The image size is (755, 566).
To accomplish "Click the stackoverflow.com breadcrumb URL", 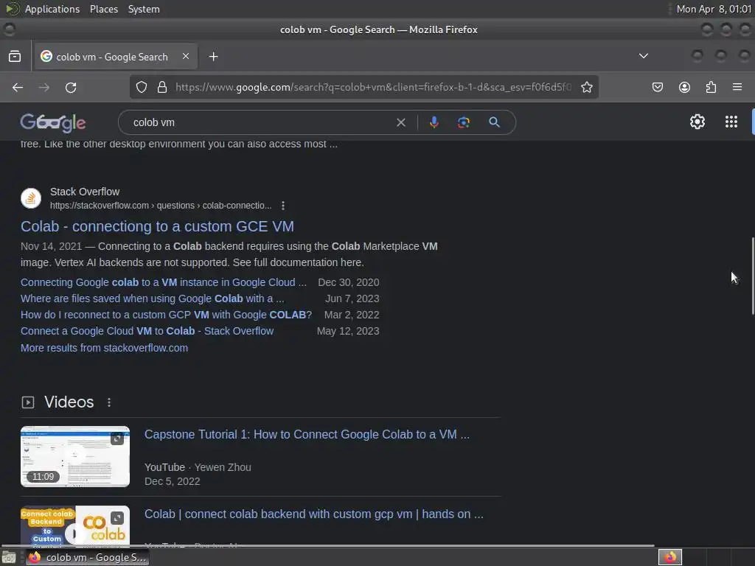I will click(161, 206).
